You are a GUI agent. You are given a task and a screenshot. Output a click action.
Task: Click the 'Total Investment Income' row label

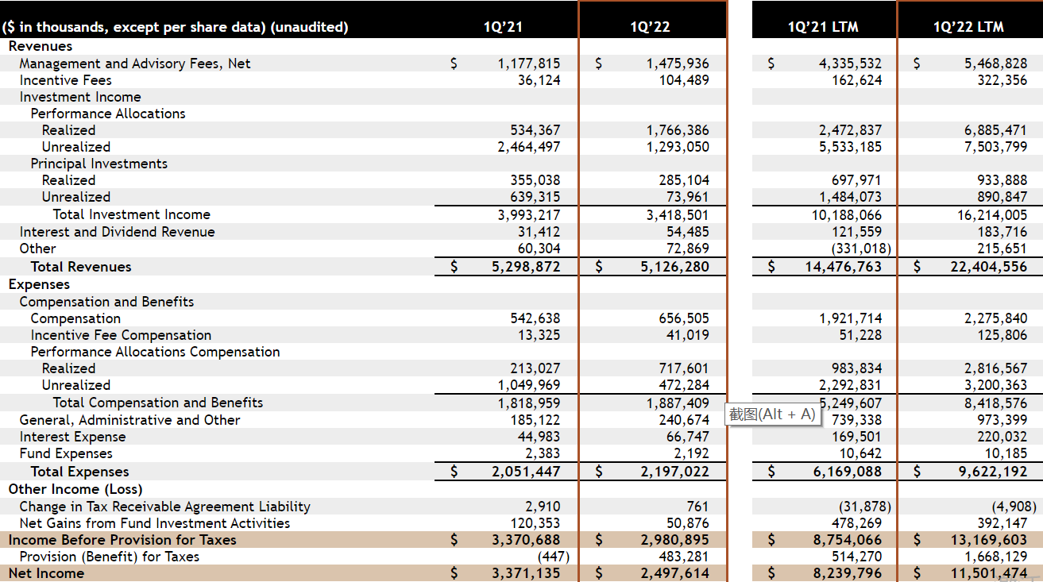click(x=132, y=214)
